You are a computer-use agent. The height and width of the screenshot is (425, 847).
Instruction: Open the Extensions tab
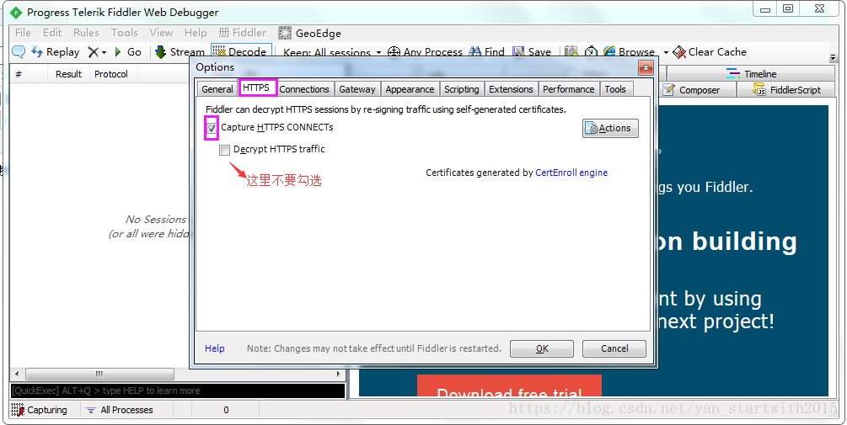(x=511, y=89)
